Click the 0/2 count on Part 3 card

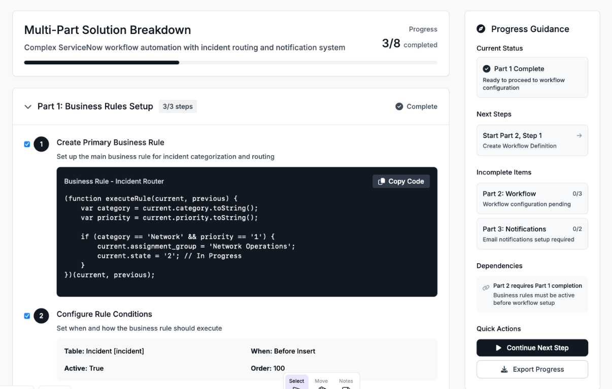coord(577,229)
